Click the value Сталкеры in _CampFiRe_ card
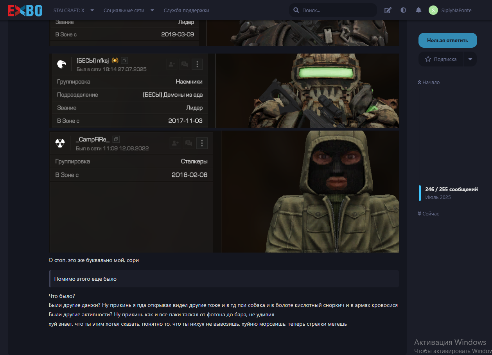 tap(194, 161)
